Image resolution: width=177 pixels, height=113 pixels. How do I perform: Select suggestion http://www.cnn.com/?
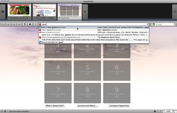94,32
